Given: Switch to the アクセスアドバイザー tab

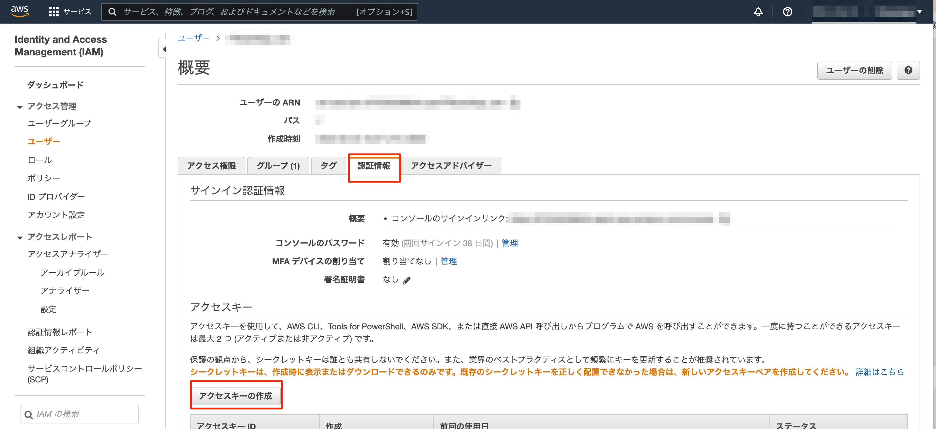Looking at the screenshot, I should point(451,166).
